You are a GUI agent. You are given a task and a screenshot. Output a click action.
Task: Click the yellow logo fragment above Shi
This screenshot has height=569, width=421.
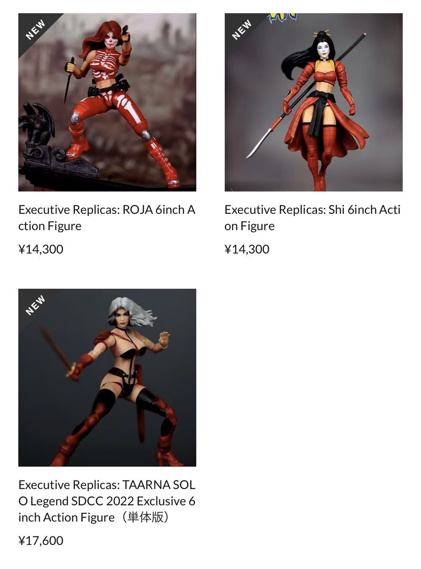(283, 18)
